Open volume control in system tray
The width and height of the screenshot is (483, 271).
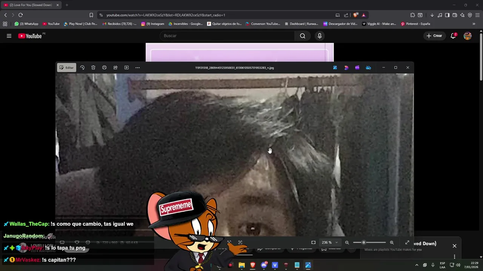pyautogui.click(x=458, y=265)
